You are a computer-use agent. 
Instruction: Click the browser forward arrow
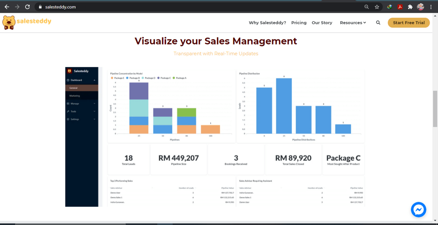pyautogui.click(x=17, y=7)
